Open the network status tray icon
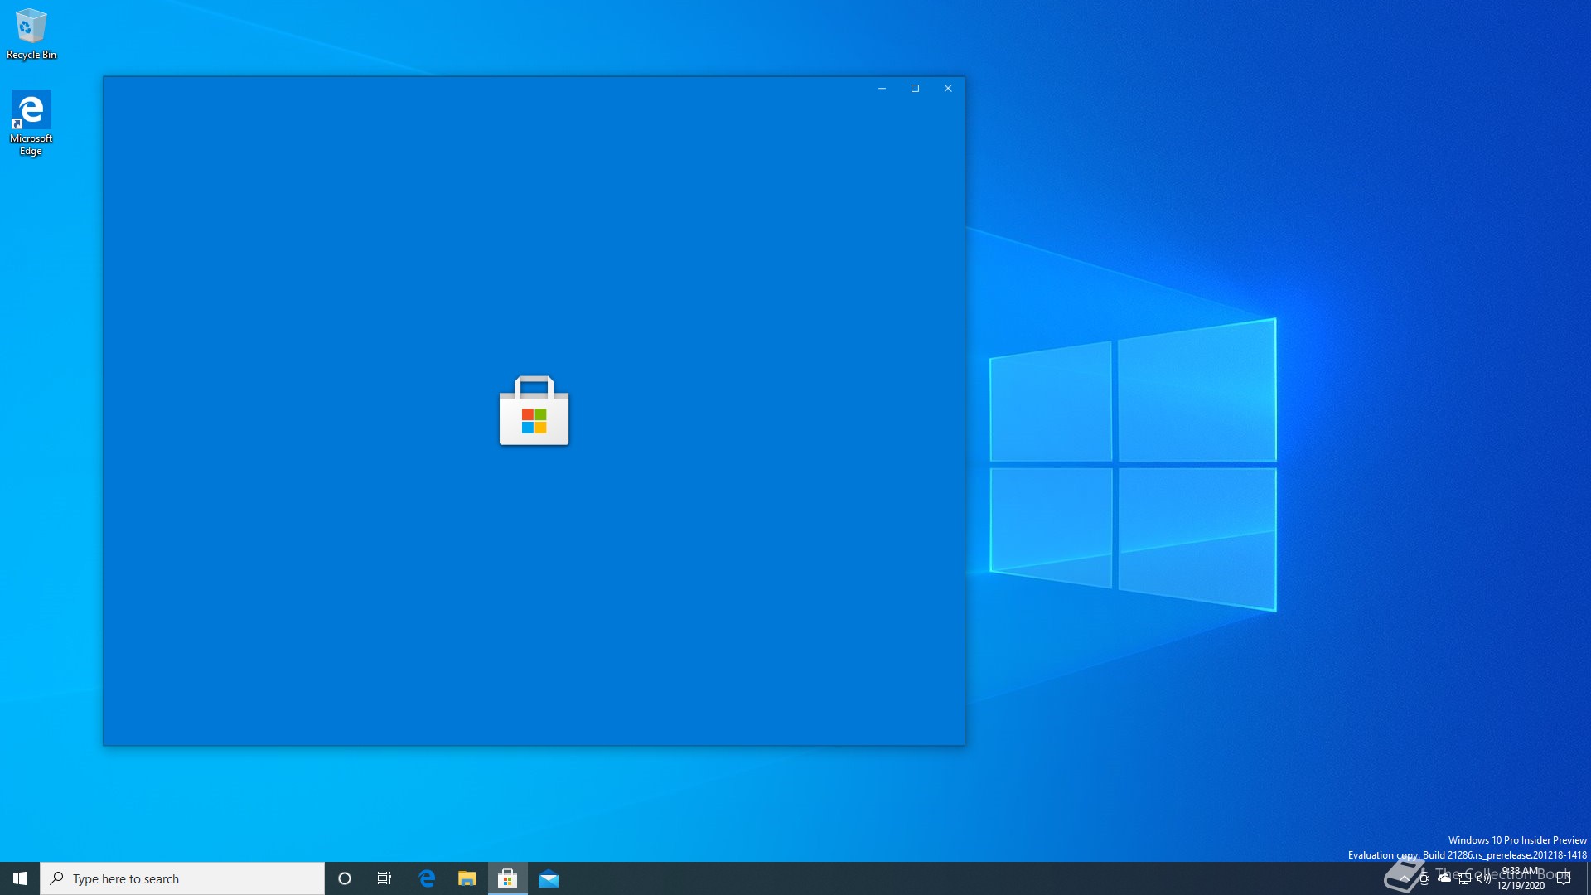Viewport: 1591px width, 895px height. click(x=1464, y=878)
